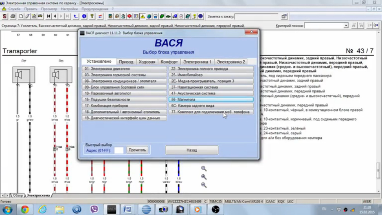
Task: Select 18- Дополнительный / автономный отопитель
Action: [124, 112]
